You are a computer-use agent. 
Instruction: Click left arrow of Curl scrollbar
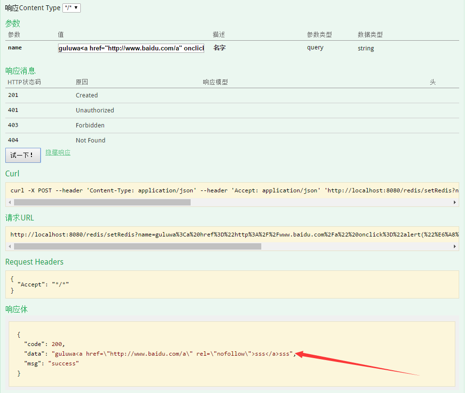pos(10,202)
